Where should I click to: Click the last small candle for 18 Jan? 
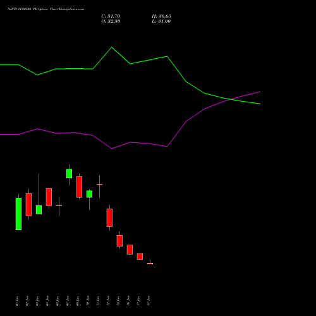coord(150,264)
